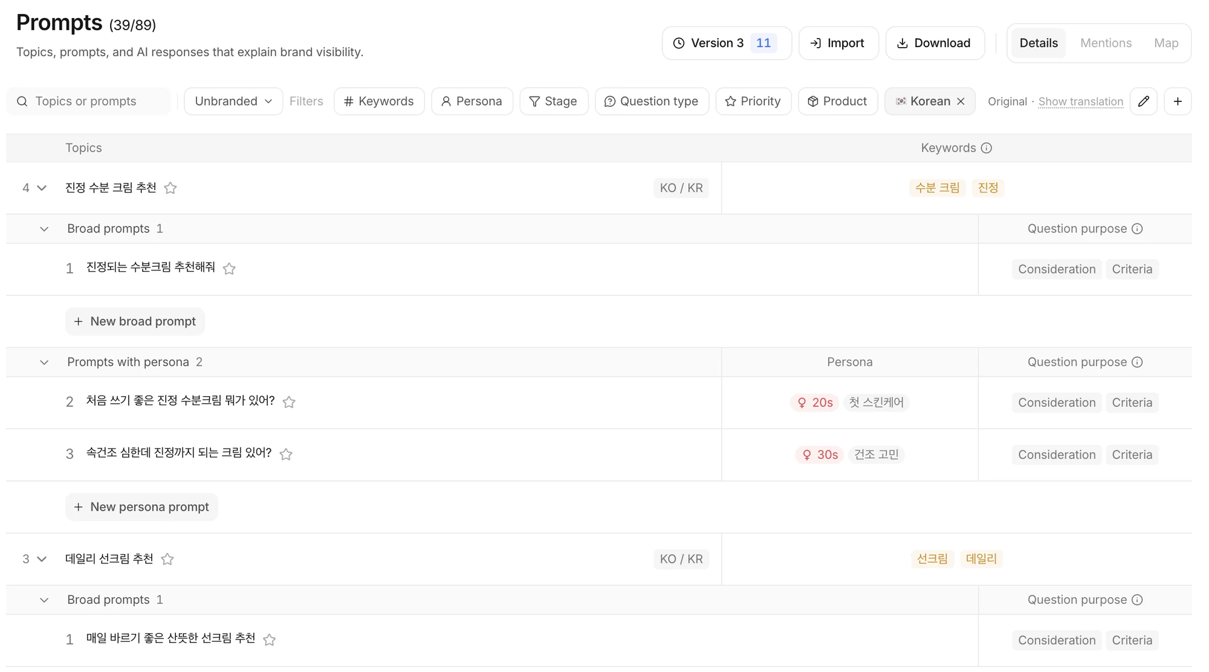Click the info icon next to Keywords header
1209x672 pixels.
click(x=987, y=148)
